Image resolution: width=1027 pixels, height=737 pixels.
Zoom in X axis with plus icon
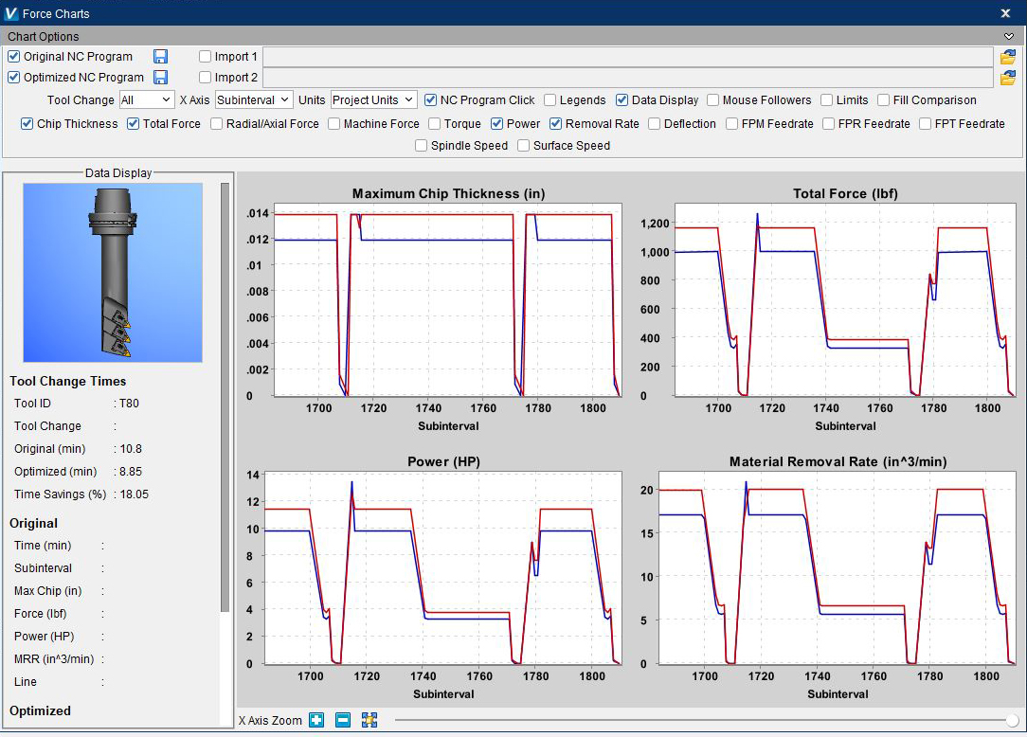coord(316,720)
